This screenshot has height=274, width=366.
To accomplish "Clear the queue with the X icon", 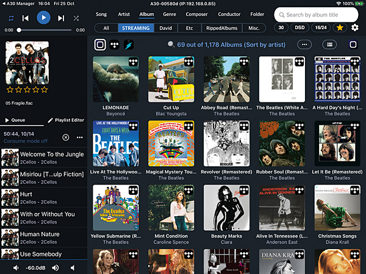I will (66, 138).
